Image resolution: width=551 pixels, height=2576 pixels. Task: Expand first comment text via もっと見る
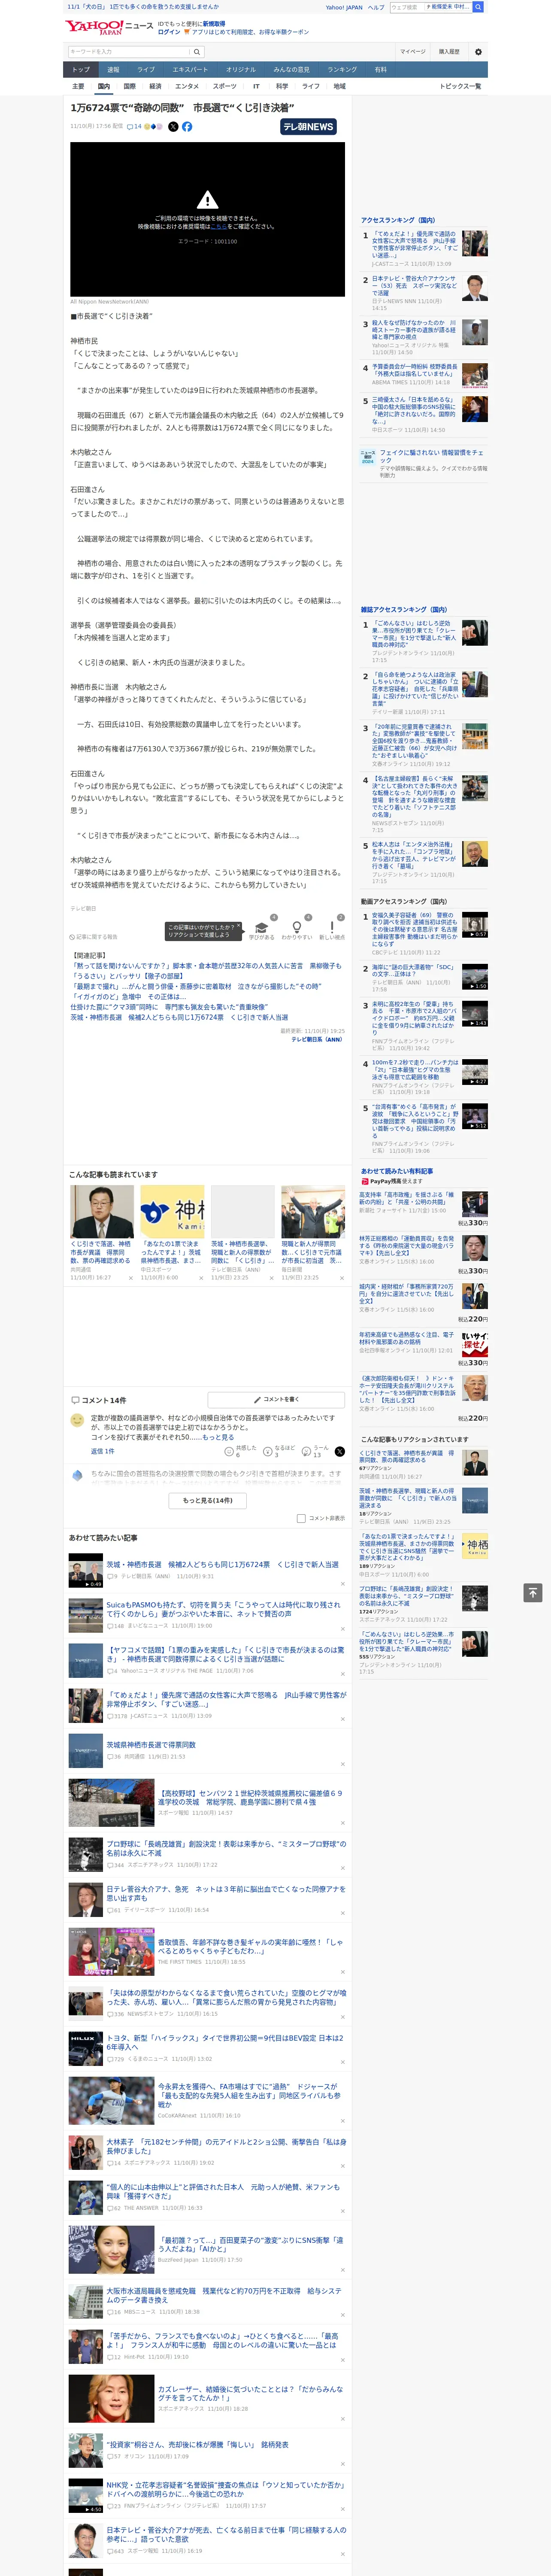coord(218,1437)
